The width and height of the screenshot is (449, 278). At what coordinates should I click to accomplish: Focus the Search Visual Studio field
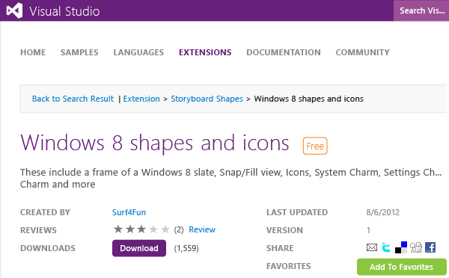click(x=421, y=10)
